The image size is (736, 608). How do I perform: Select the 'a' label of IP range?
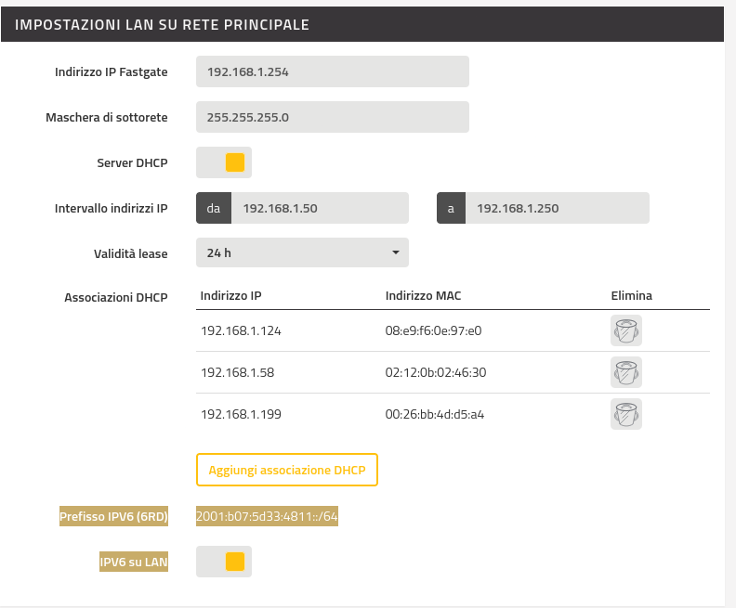[x=451, y=208]
